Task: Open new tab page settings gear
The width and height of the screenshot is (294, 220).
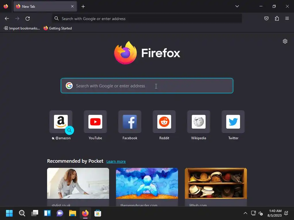Action: (x=285, y=41)
